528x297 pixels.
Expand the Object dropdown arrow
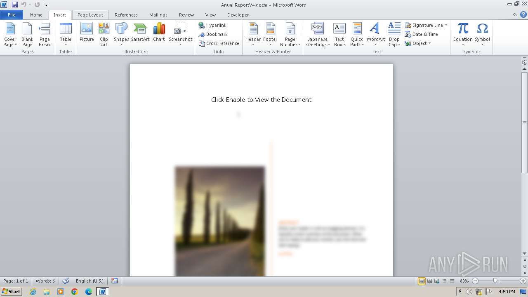coord(429,43)
